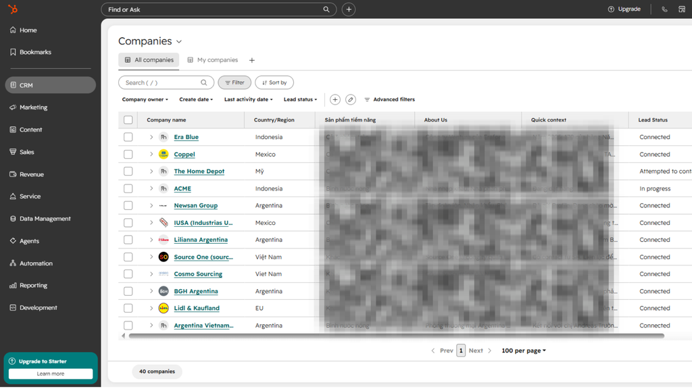Viewport: 692px width, 389px height.
Task: Click Learn more in the upgrade card
Action: [x=51, y=373]
